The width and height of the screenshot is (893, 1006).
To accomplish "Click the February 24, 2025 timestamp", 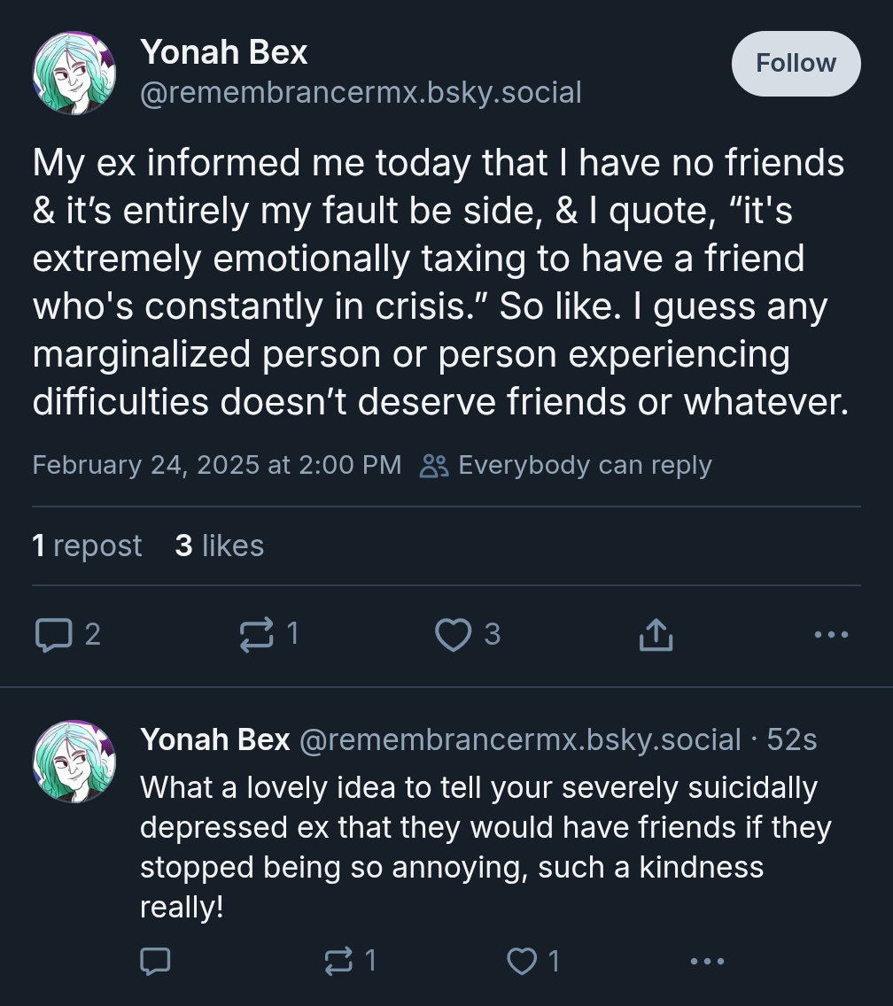I will tap(217, 465).
